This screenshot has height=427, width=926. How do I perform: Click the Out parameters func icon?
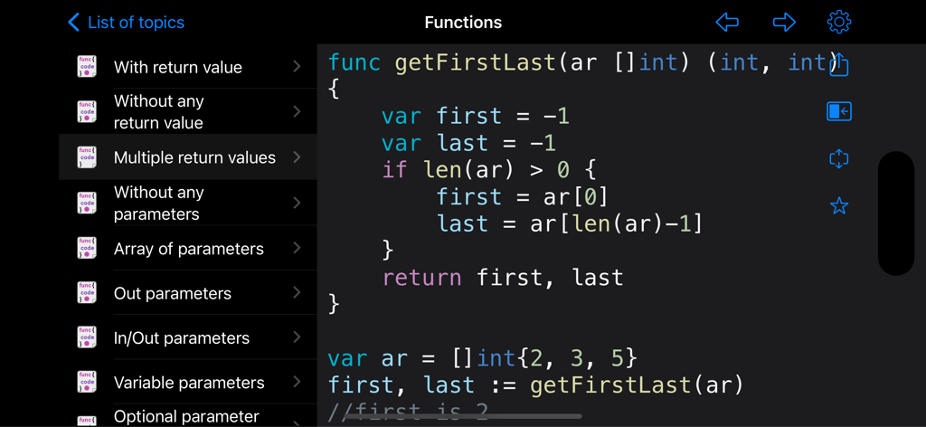(87, 293)
